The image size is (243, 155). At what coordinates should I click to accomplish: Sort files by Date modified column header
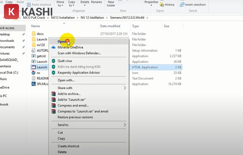click(110, 26)
